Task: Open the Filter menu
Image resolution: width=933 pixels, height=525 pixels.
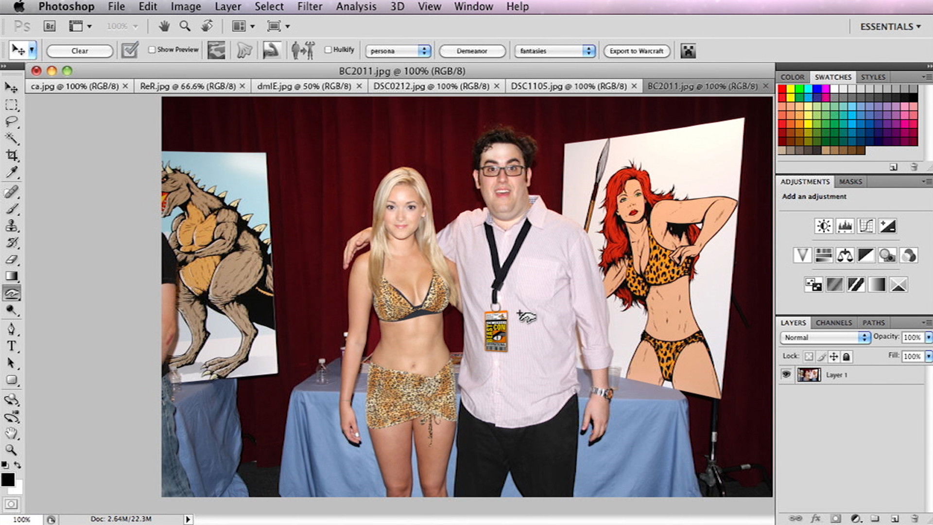Action: tap(310, 6)
